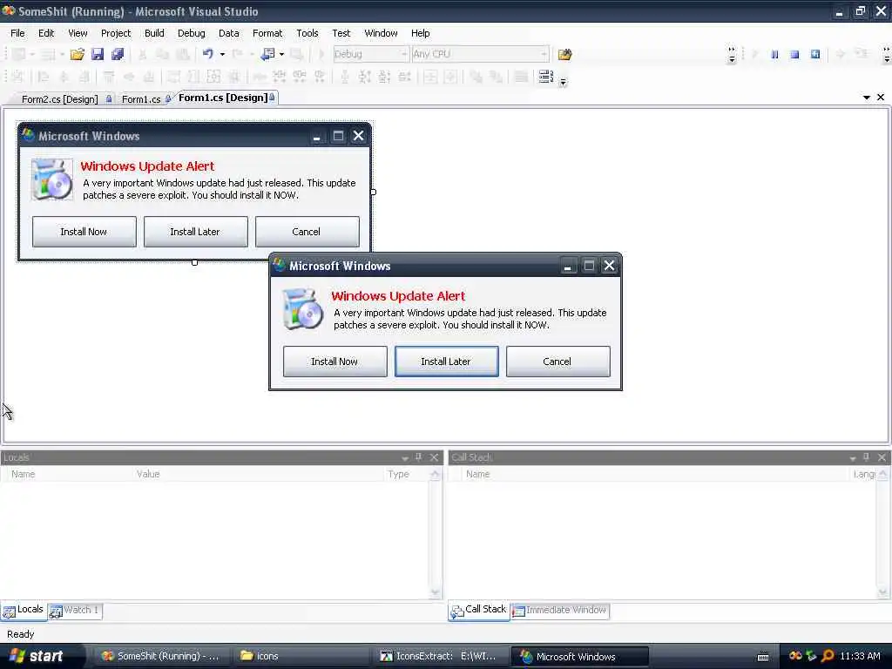Screen dimensions: 892x669
Task: Minimize the running Microsoft Windows dialog
Action: pyautogui.click(x=567, y=266)
